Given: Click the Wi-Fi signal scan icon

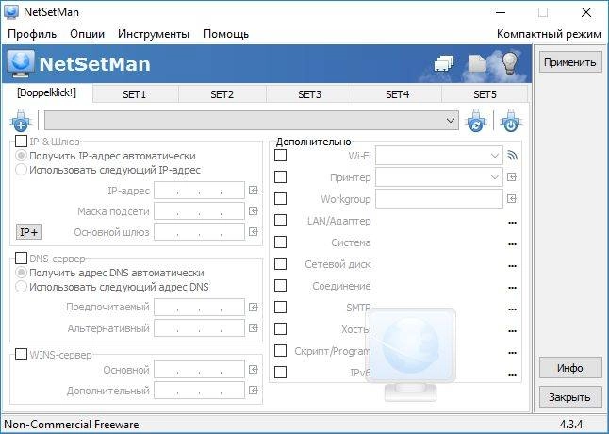Looking at the screenshot, I should 512,156.
